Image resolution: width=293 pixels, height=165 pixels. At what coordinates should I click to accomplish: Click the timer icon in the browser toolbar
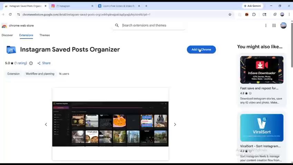(275, 14)
